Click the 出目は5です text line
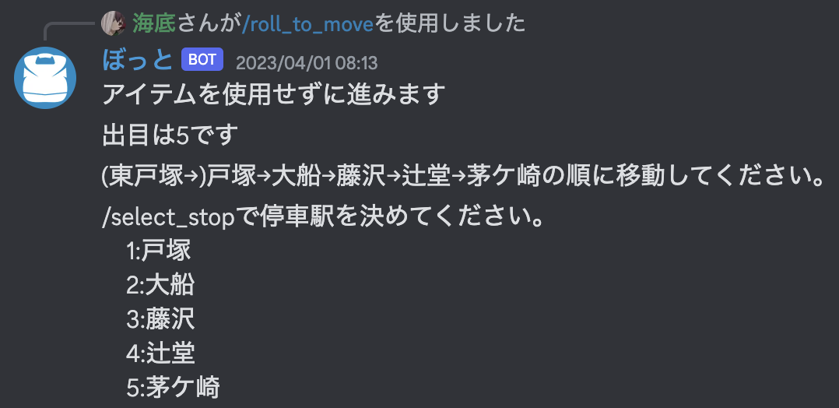The width and height of the screenshot is (839, 408). [170, 135]
